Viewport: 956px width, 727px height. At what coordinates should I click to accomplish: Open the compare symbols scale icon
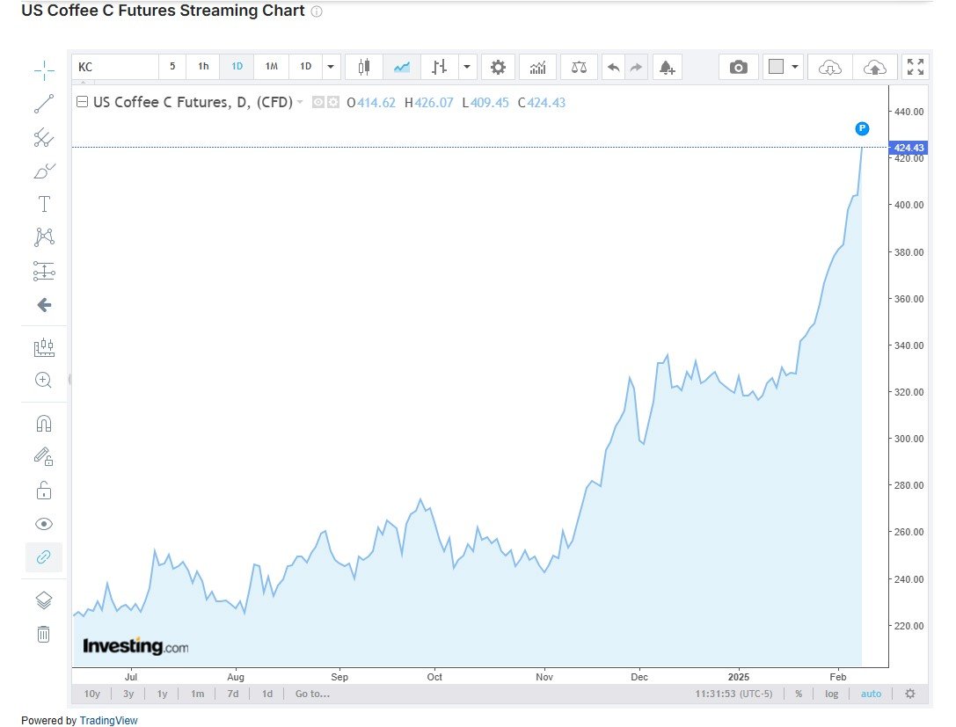click(x=579, y=67)
